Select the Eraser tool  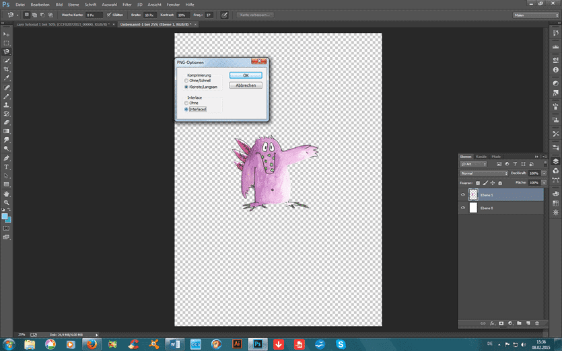(6, 122)
